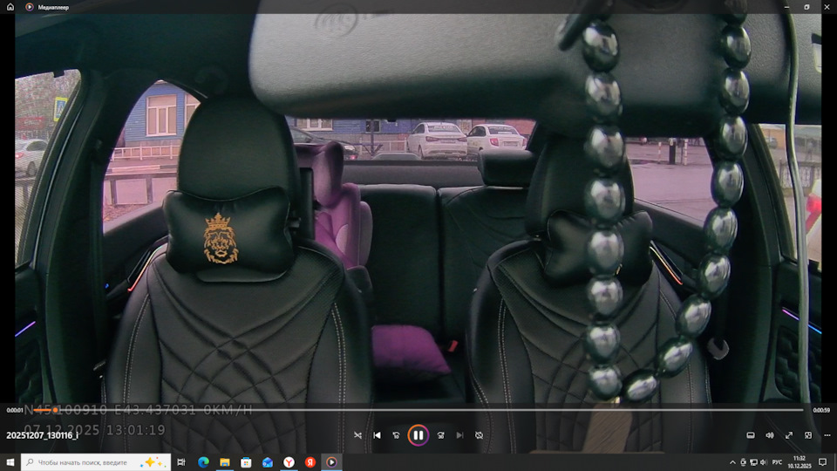This screenshot has height=471, width=837.
Task: Open the Windows Start menu
Action: click(10, 462)
